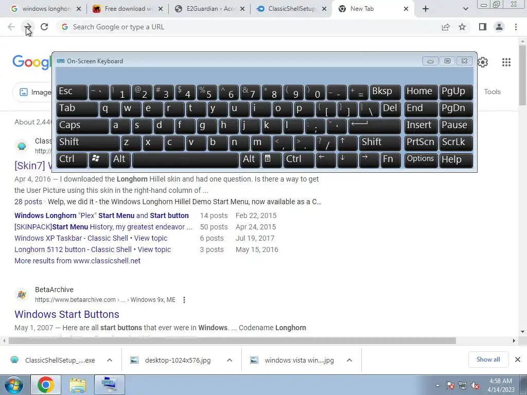This screenshot has width=527, height=395.
Task: Switch to the ClassicShellSetup tab
Action: (x=292, y=9)
